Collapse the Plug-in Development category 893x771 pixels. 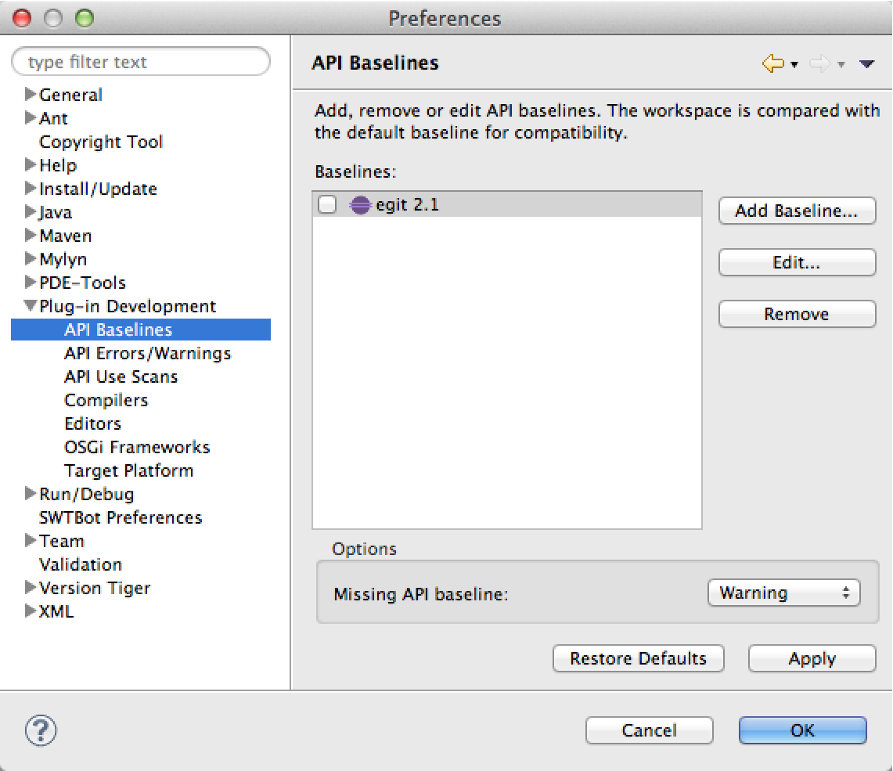pos(31,306)
